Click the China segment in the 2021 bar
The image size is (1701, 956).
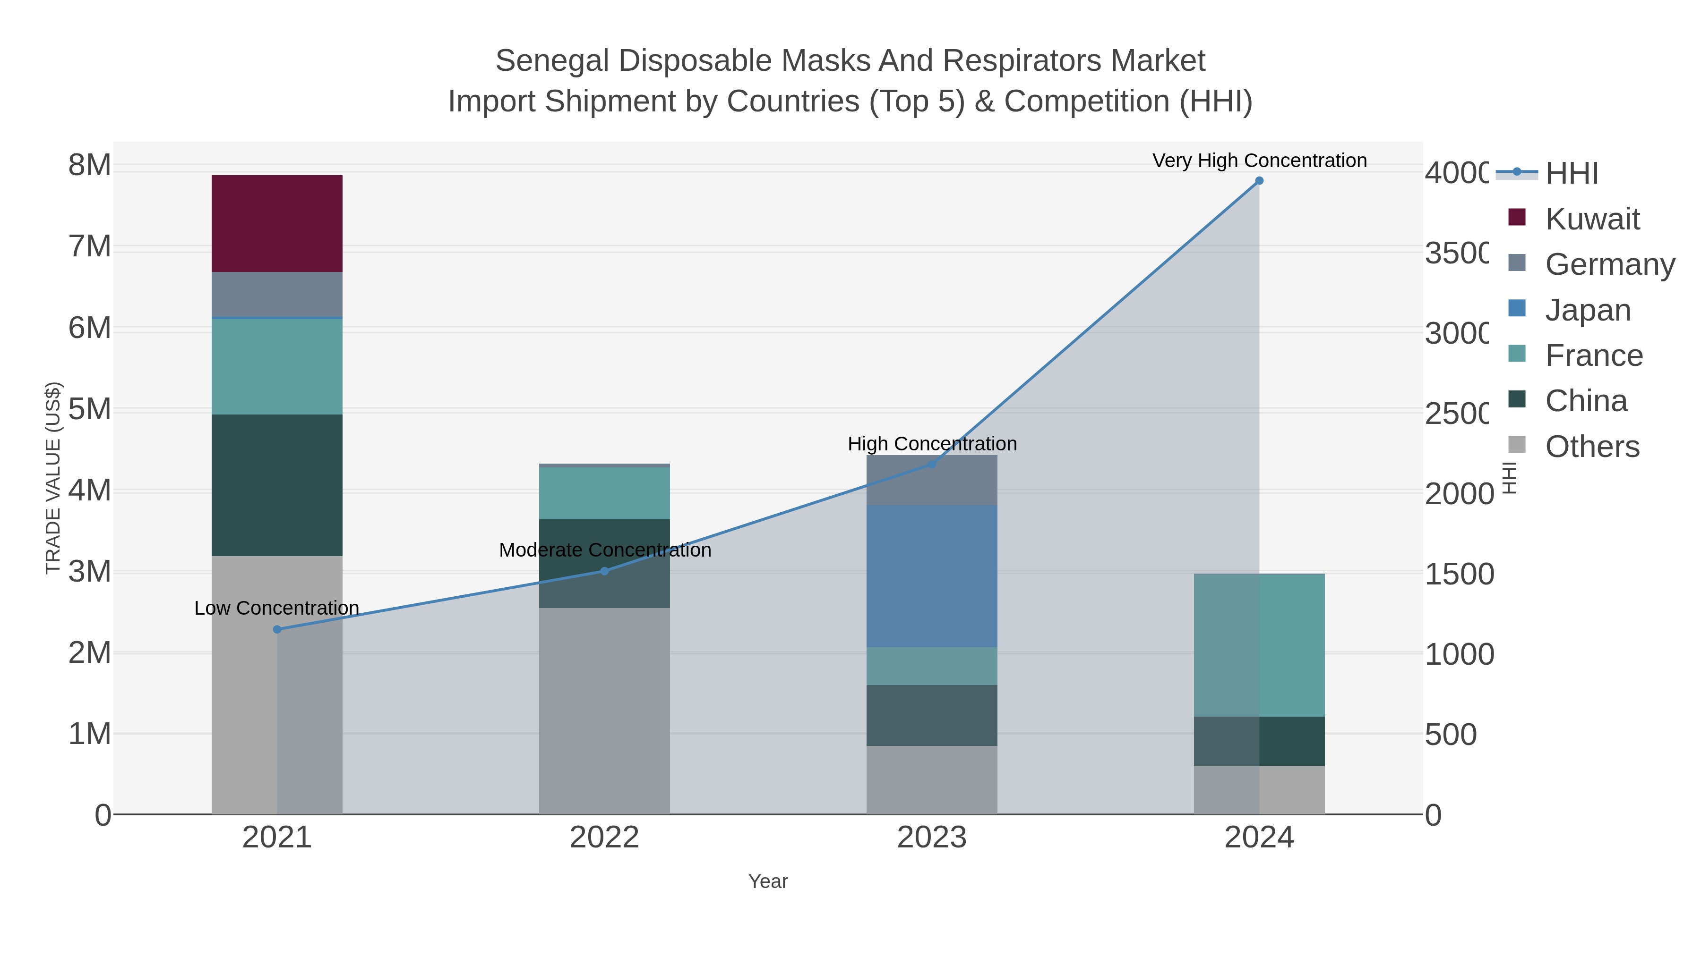pyautogui.click(x=277, y=485)
